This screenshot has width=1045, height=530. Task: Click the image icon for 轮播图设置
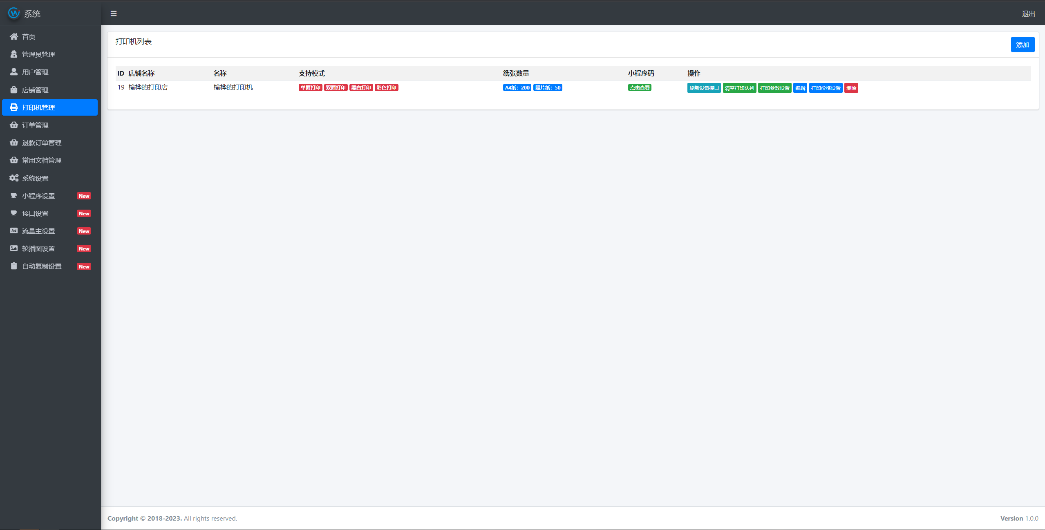tap(14, 248)
